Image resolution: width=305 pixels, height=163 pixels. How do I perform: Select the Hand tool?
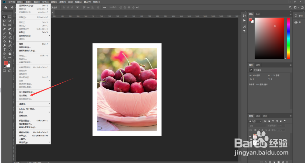pos(10,54)
